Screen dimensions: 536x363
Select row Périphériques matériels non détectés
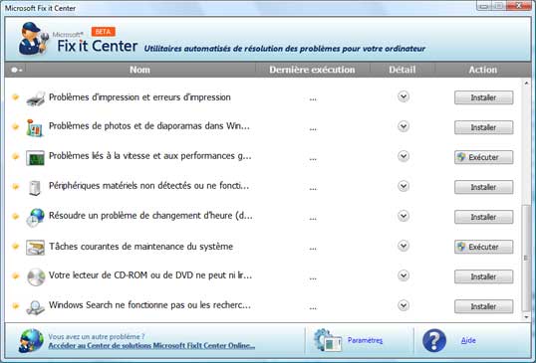click(263, 187)
